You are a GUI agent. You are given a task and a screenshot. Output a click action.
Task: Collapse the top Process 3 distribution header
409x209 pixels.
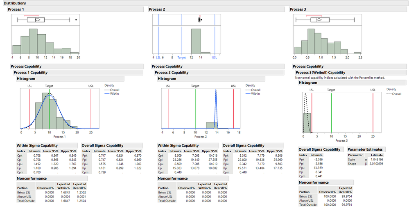[x=349, y=9]
